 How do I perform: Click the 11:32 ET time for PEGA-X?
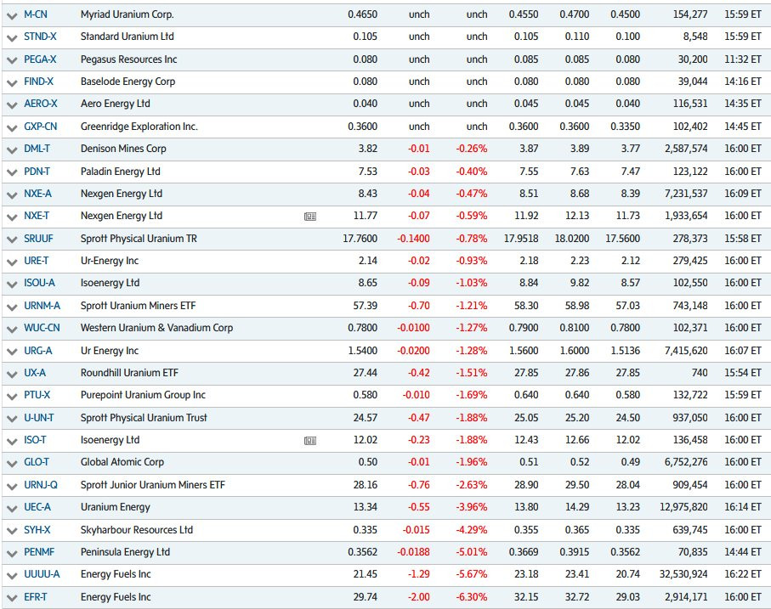[742, 59]
